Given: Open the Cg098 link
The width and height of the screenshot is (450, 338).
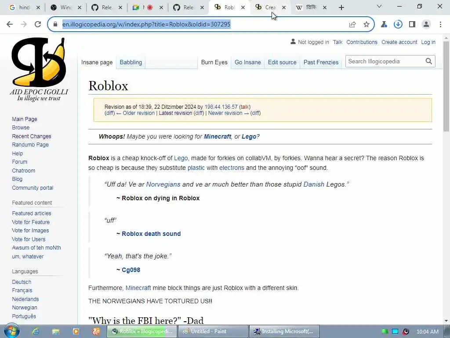Looking at the screenshot, I should (131, 270).
